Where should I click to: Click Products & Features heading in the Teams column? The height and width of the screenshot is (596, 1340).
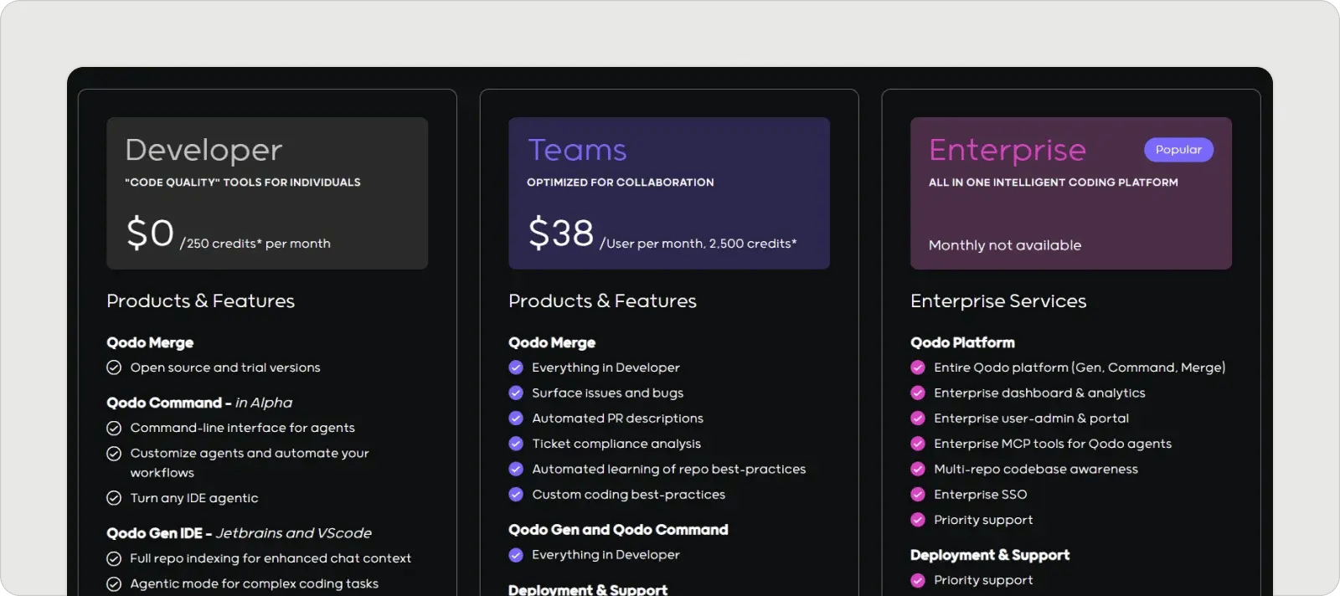click(x=602, y=301)
